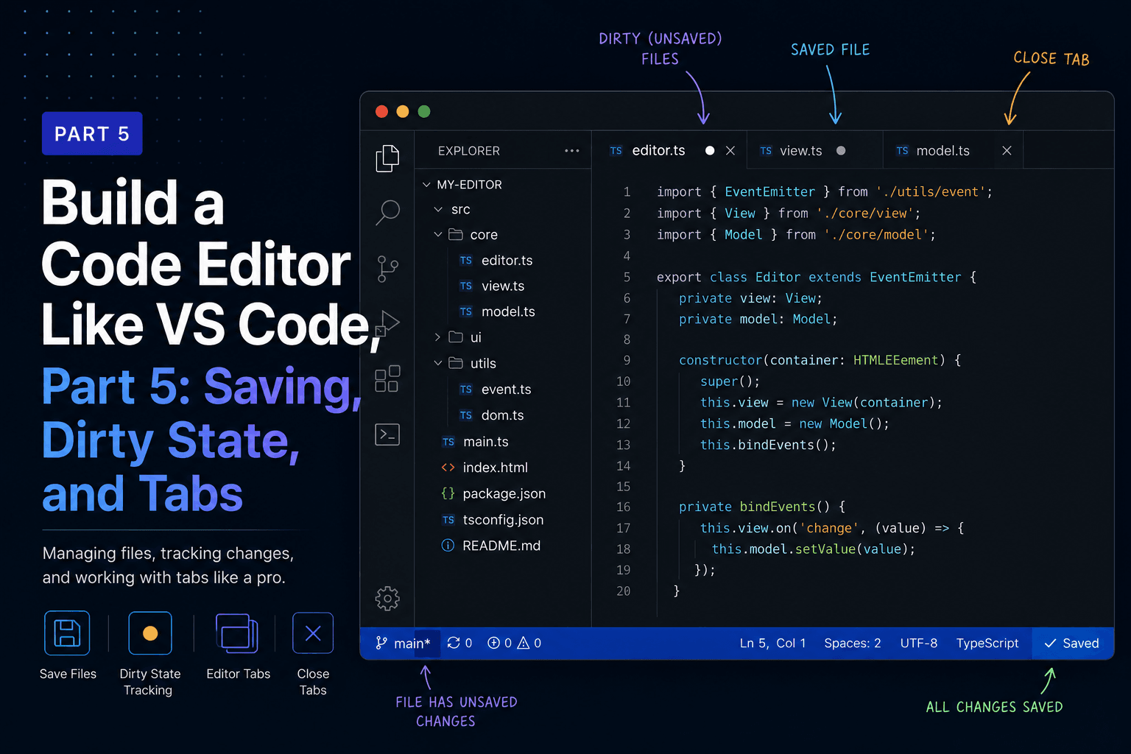This screenshot has height=754, width=1131.
Task: Click errors count icon in status bar
Action: (494, 643)
